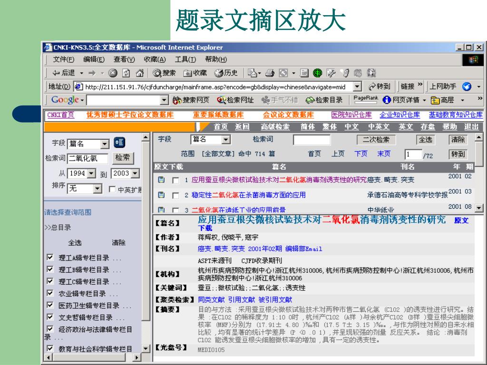Click Google toolbar 检索目录
Viewport: 487px width, 365px height.
click(324, 100)
